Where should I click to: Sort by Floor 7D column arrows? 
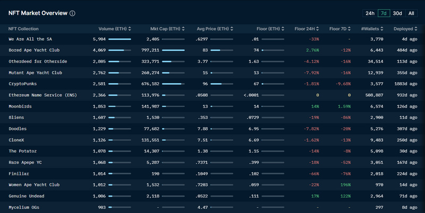coord(349,29)
